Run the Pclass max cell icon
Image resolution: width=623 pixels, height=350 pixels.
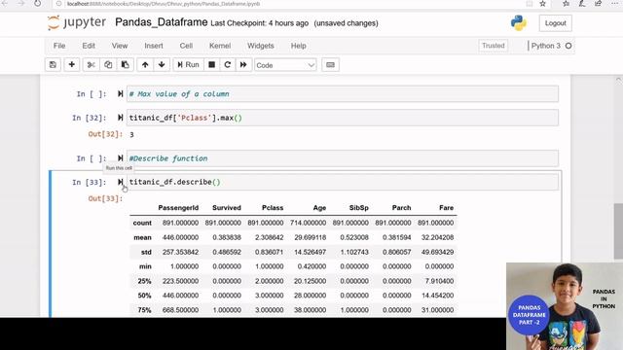click(x=120, y=118)
